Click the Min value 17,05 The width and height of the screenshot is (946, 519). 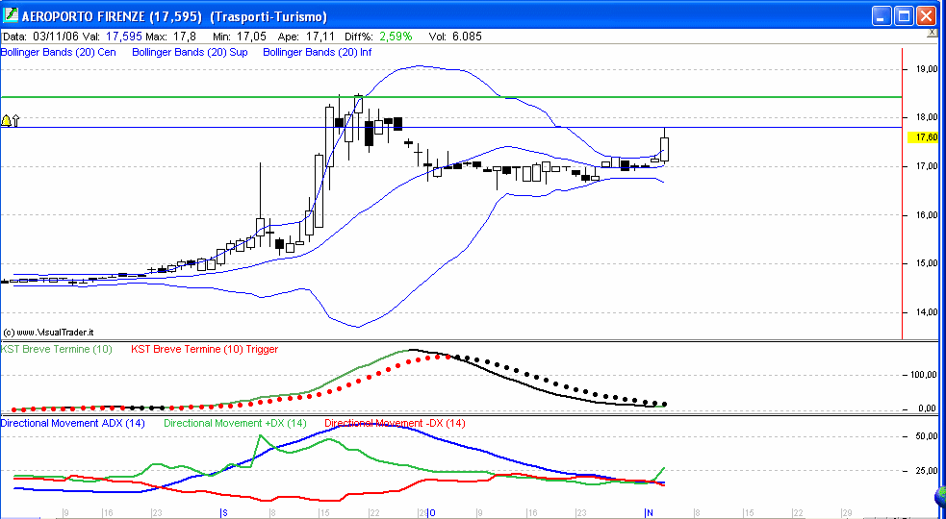pyautogui.click(x=249, y=37)
